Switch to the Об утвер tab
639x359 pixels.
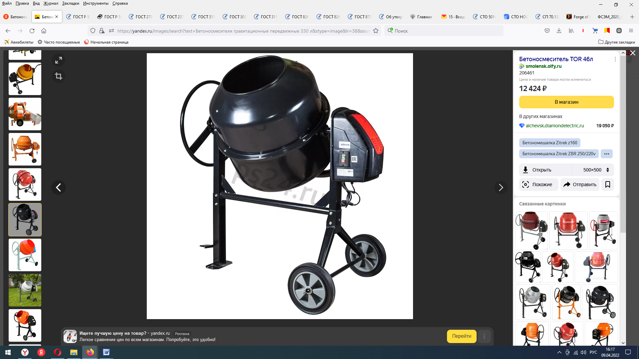[391, 17]
